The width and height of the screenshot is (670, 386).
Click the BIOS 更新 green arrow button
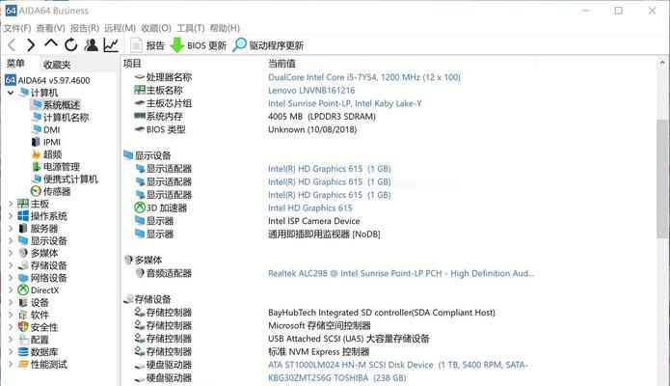click(199, 45)
